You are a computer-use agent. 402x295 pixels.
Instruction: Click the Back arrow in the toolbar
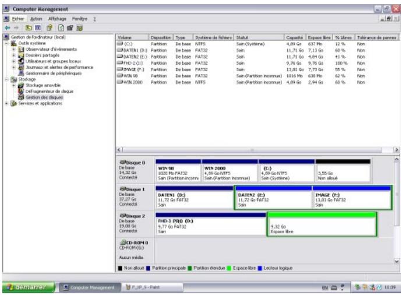[8, 28]
